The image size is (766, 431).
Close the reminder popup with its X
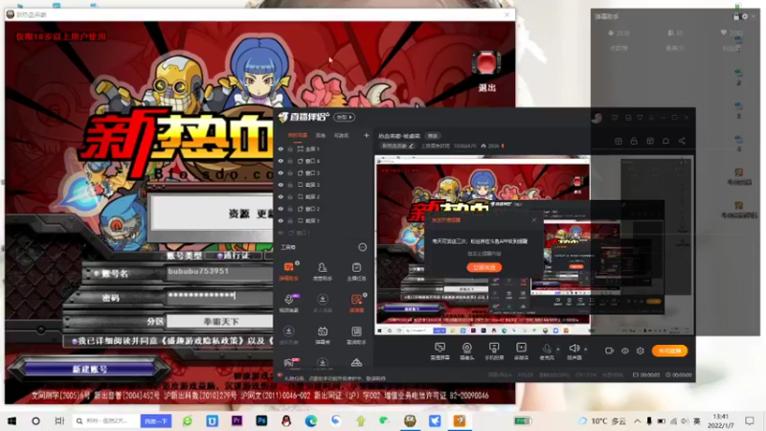coord(534,220)
